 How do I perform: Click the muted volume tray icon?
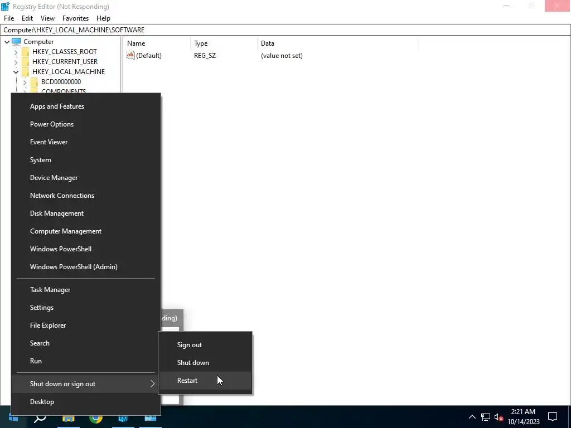[499, 417]
